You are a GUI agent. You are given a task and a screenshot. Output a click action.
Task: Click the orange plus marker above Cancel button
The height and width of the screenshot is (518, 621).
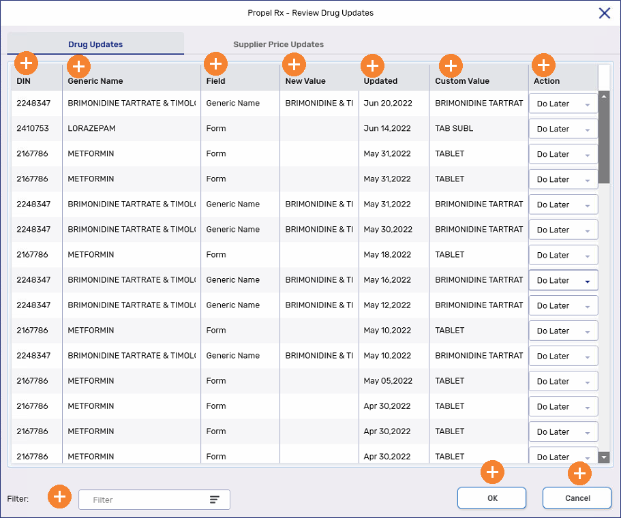click(x=579, y=474)
